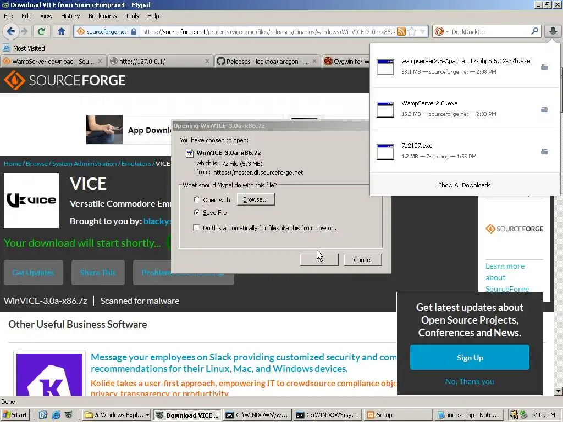The image size is (563, 422).
Task: Click the SourceForge logo in header
Action: [65, 80]
